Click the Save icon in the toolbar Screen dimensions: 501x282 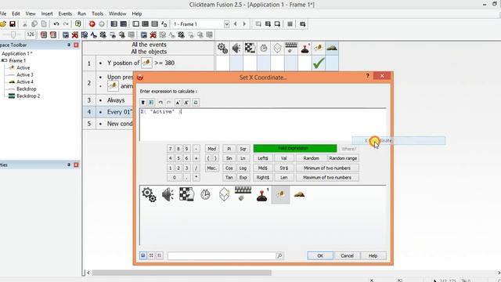coord(13,24)
